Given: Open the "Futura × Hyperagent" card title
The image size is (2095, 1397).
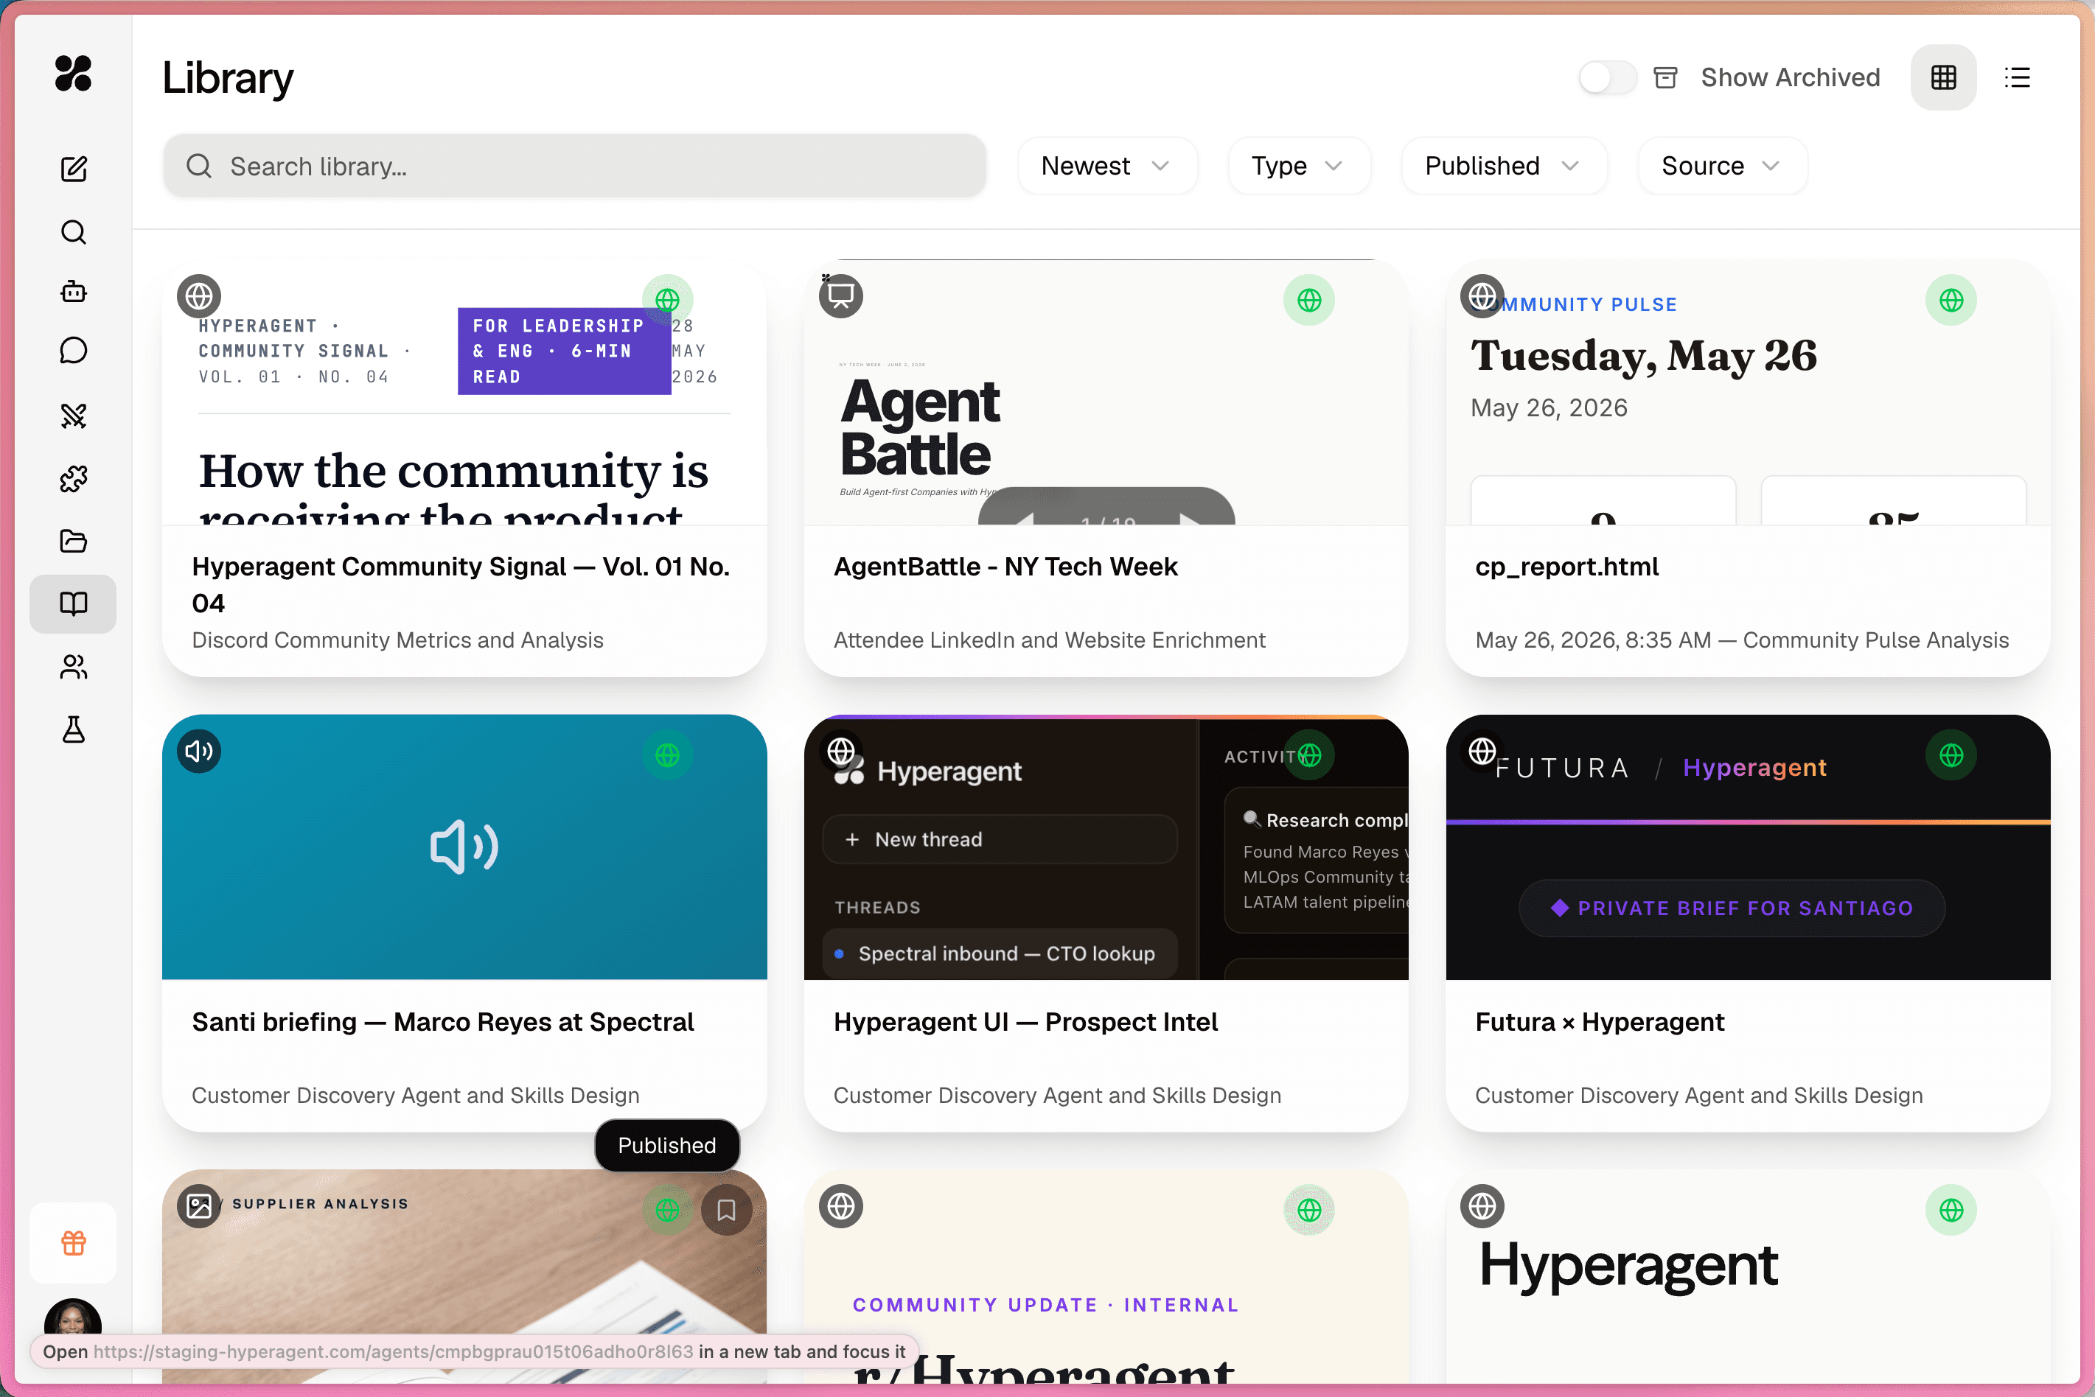Looking at the screenshot, I should point(1600,1022).
